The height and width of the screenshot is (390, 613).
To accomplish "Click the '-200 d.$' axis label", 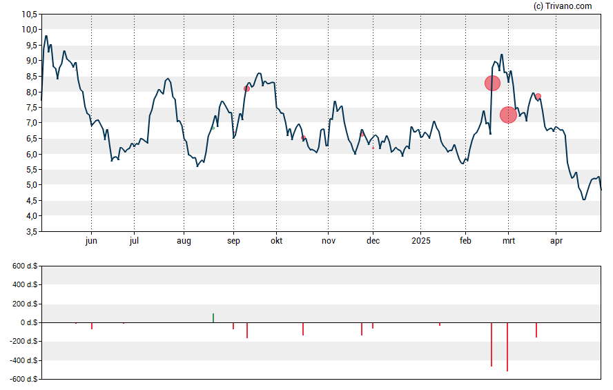I will pyautogui.click(x=23, y=341).
